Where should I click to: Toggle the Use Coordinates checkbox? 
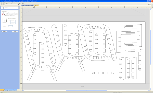pyautogui.click(x=8, y=18)
